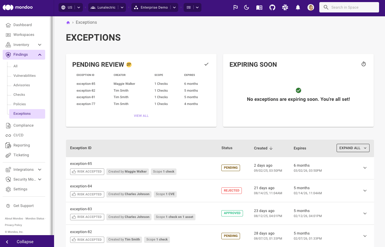Open documentation with the book icon

point(259,7)
